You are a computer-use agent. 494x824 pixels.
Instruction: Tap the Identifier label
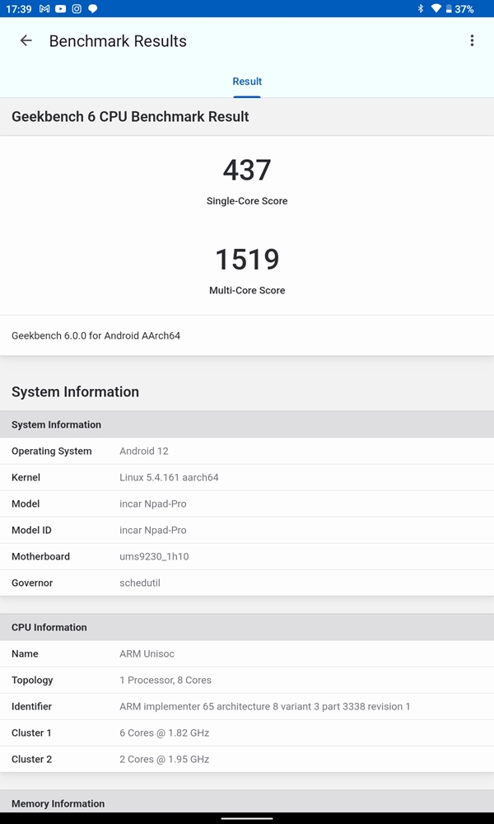31,706
